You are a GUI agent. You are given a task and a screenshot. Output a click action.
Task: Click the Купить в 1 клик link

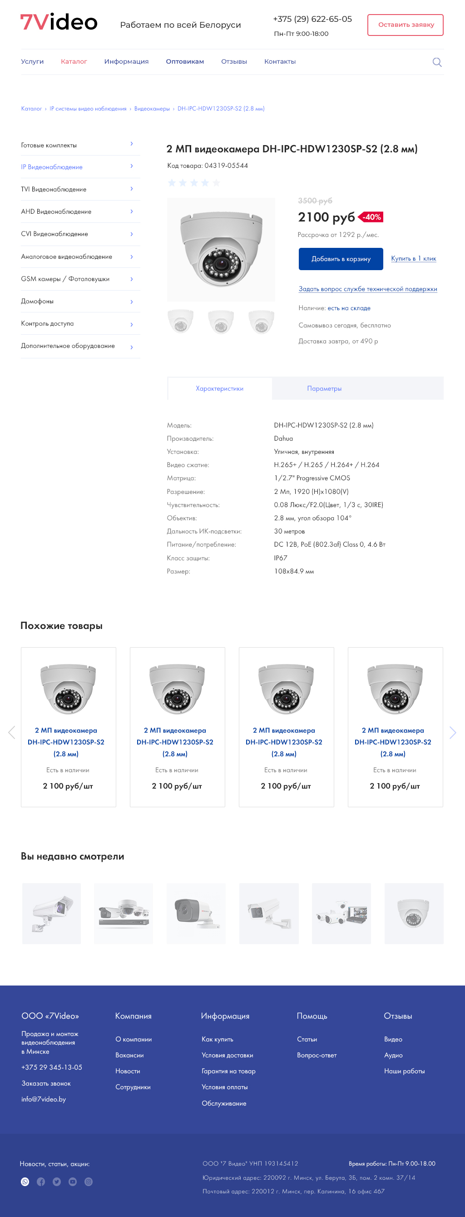tap(413, 258)
